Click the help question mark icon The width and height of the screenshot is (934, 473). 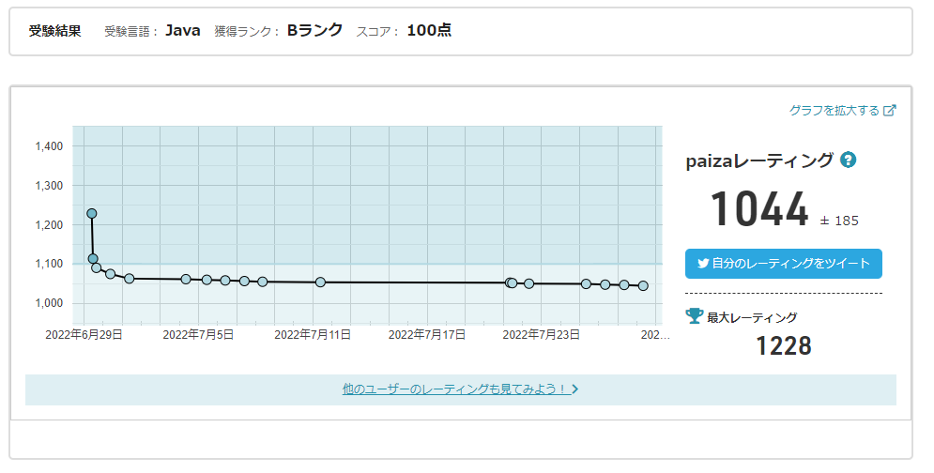point(849,160)
